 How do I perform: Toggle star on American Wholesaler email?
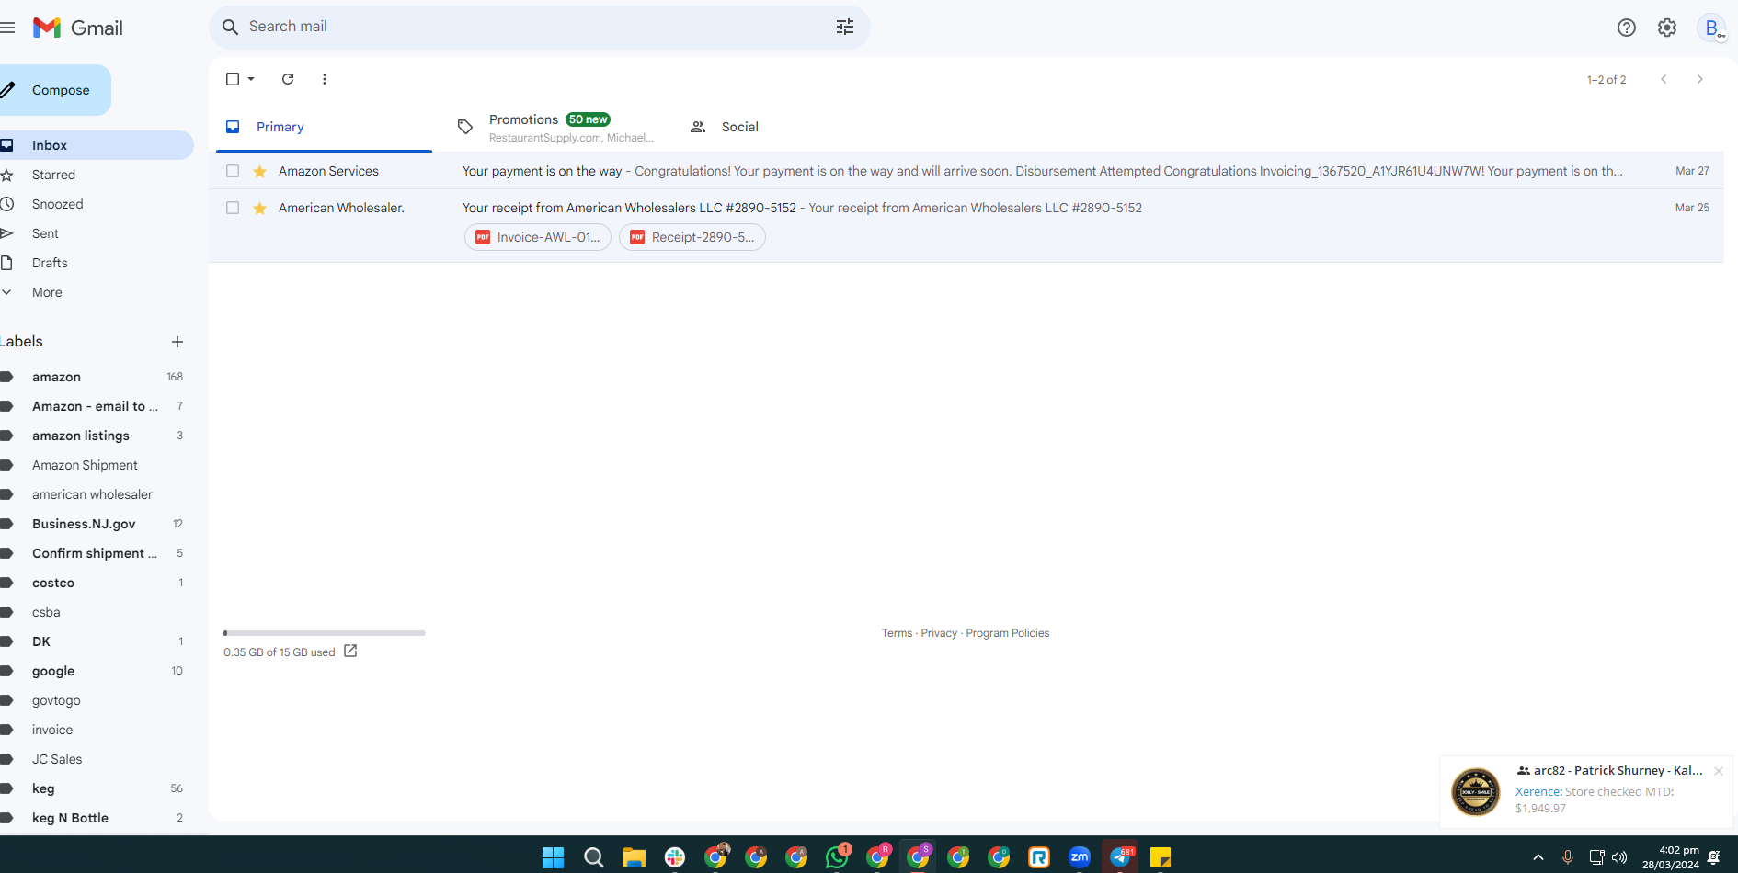pos(260,208)
